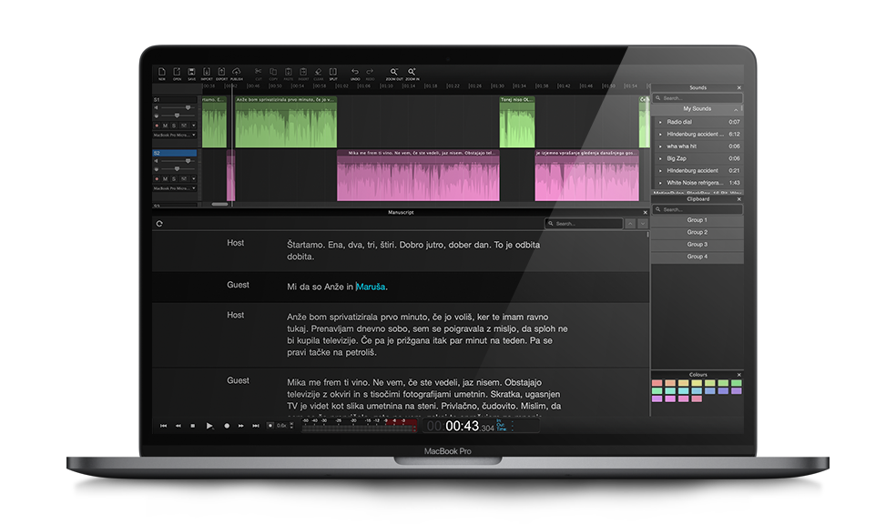Click the Undo arrow icon
The height and width of the screenshot is (524, 896).
pos(355,73)
